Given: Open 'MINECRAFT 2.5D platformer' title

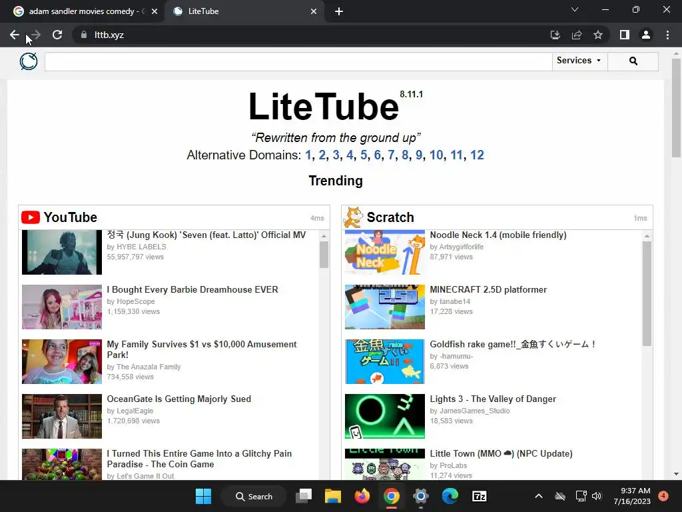Looking at the screenshot, I should (488, 289).
